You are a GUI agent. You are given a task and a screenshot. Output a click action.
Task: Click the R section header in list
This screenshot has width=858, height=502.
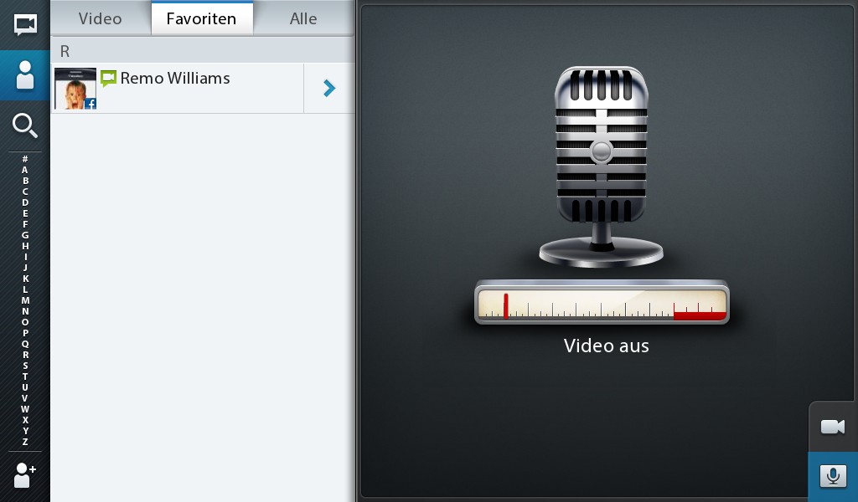click(203, 51)
